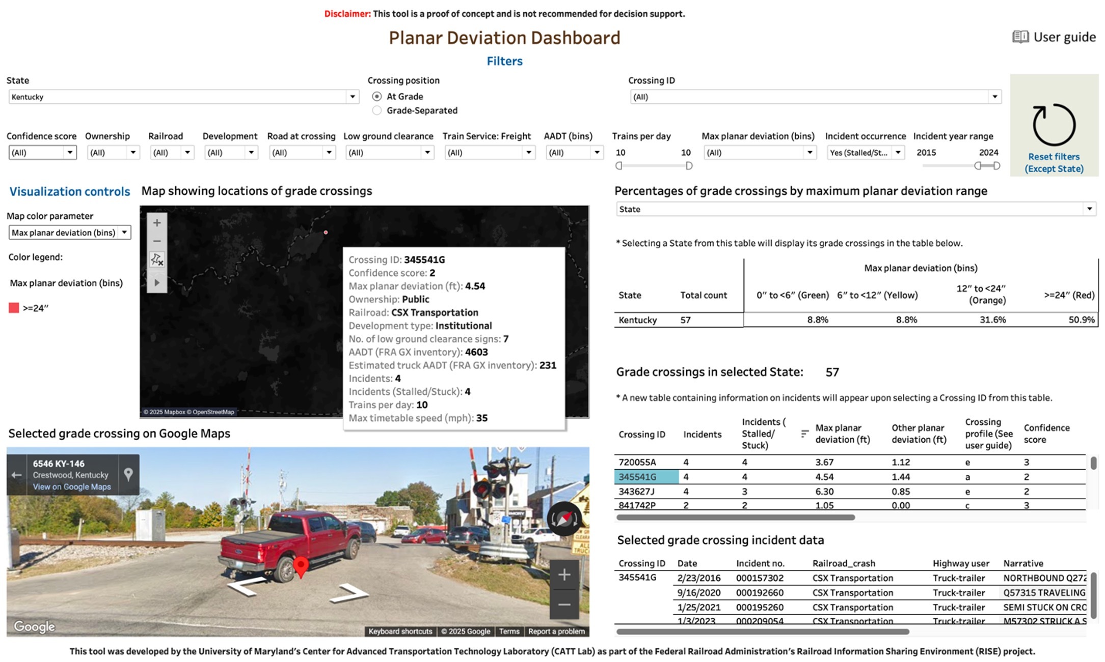Select At Grade crossing position
The height and width of the screenshot is (662, 1105).
tap(377, 96)
